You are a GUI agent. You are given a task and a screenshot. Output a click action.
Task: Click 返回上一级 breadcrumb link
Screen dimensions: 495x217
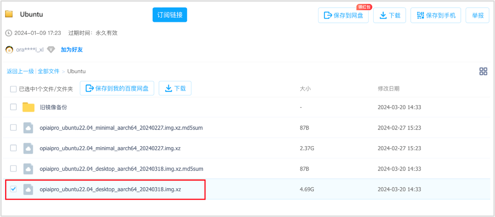[20, 71]
